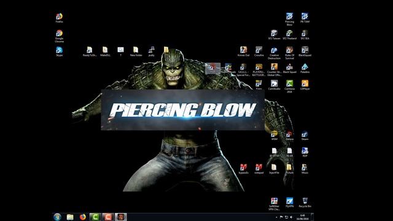
Task: Open the taskbar clock and date
Action: [303, 217]
